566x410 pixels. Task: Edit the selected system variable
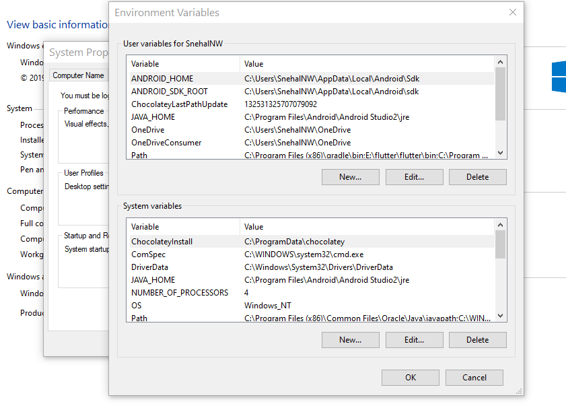414,339
